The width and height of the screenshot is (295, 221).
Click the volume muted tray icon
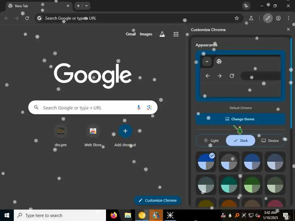[x=258, y=215]
